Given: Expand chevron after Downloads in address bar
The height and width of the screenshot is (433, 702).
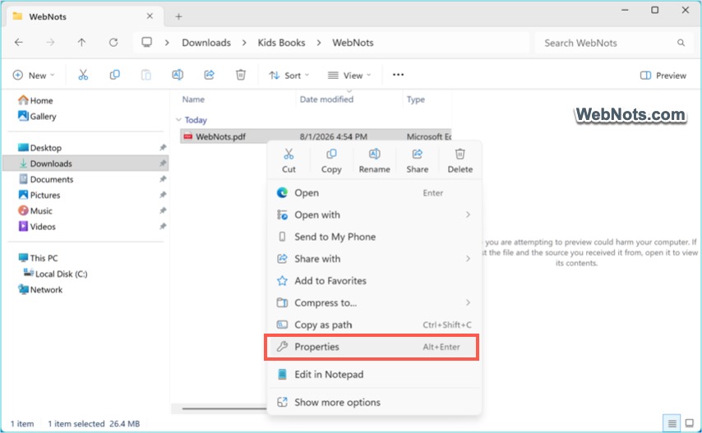Looking at the screenshot, I should pyautogui.click(x=244, y=43).
